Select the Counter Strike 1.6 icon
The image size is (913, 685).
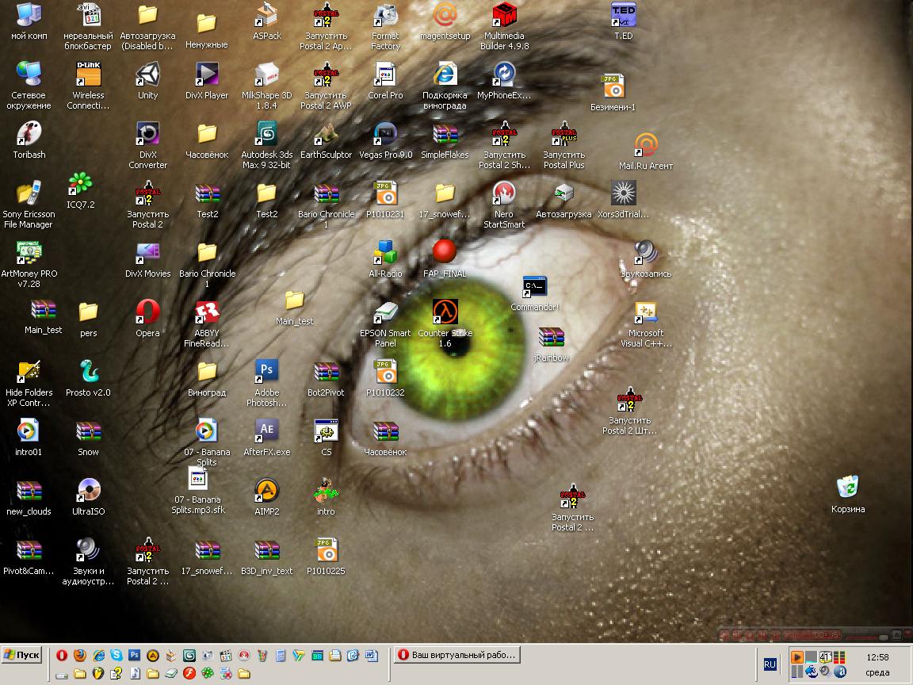[445, 313]
